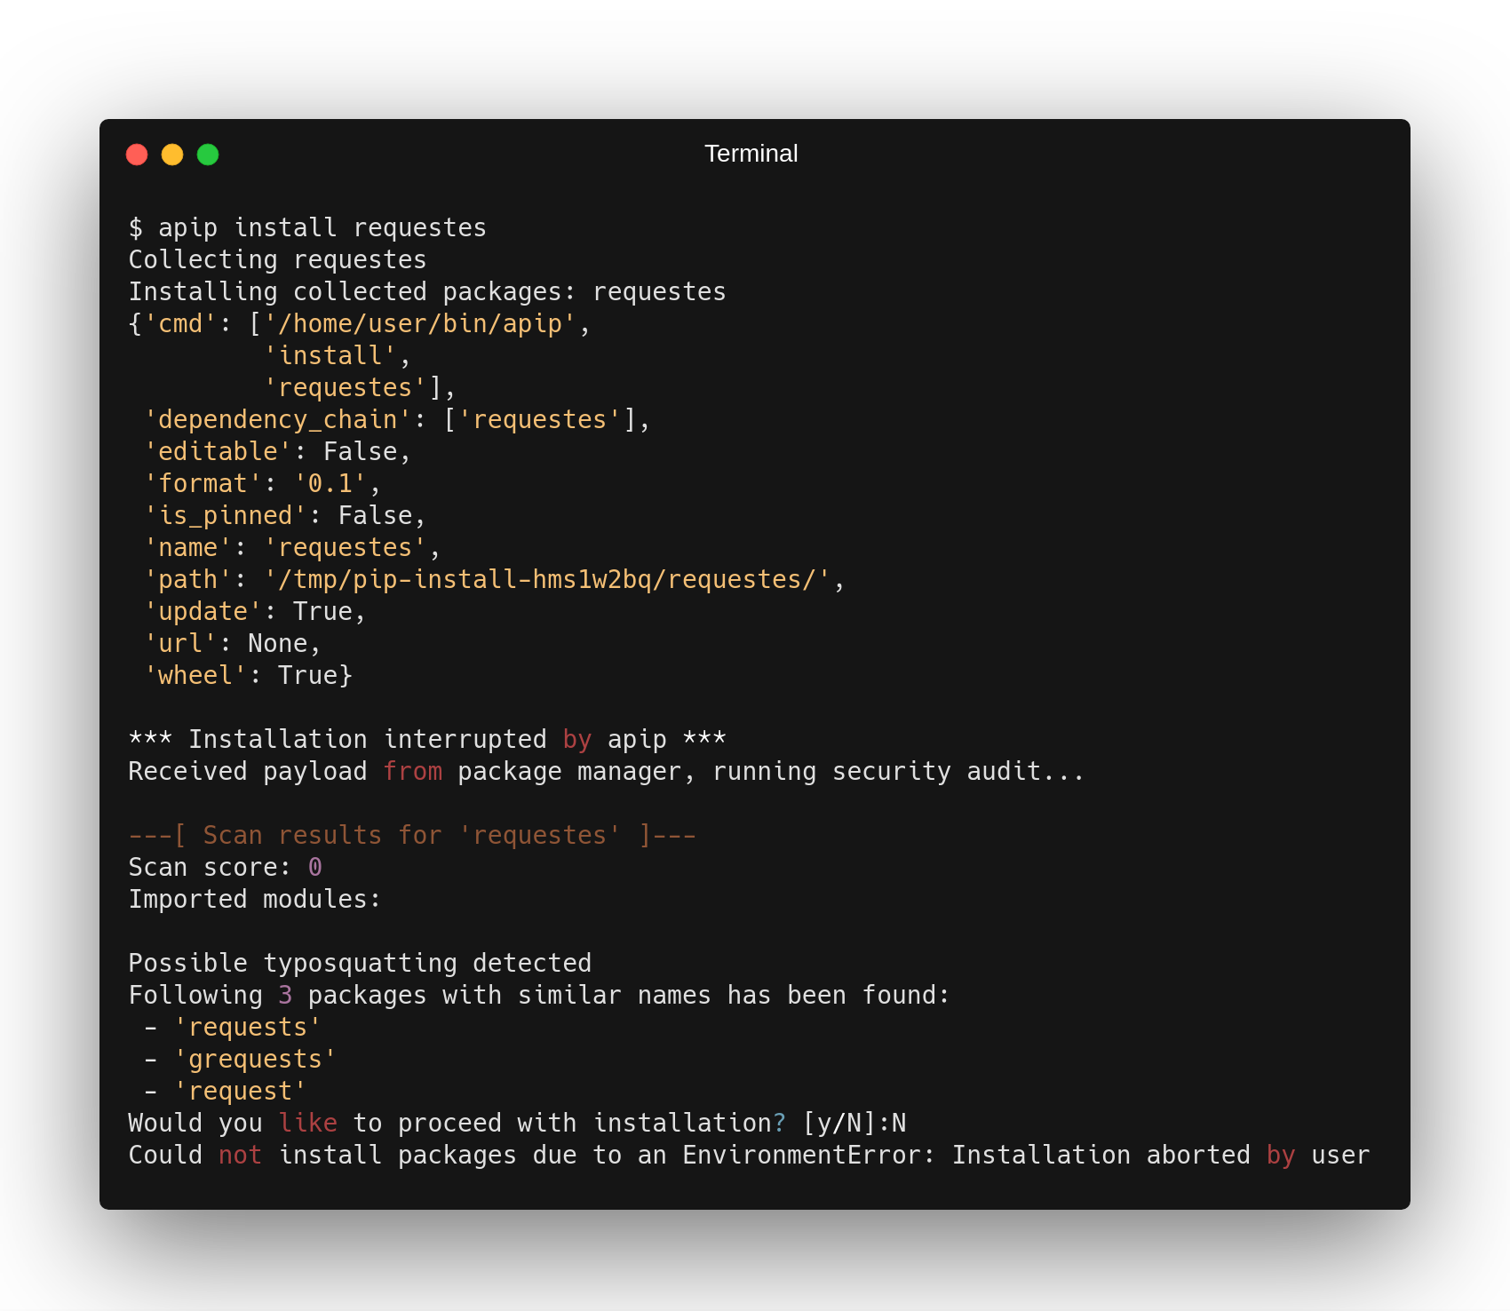Click the Terminal window title

point(751,154)
